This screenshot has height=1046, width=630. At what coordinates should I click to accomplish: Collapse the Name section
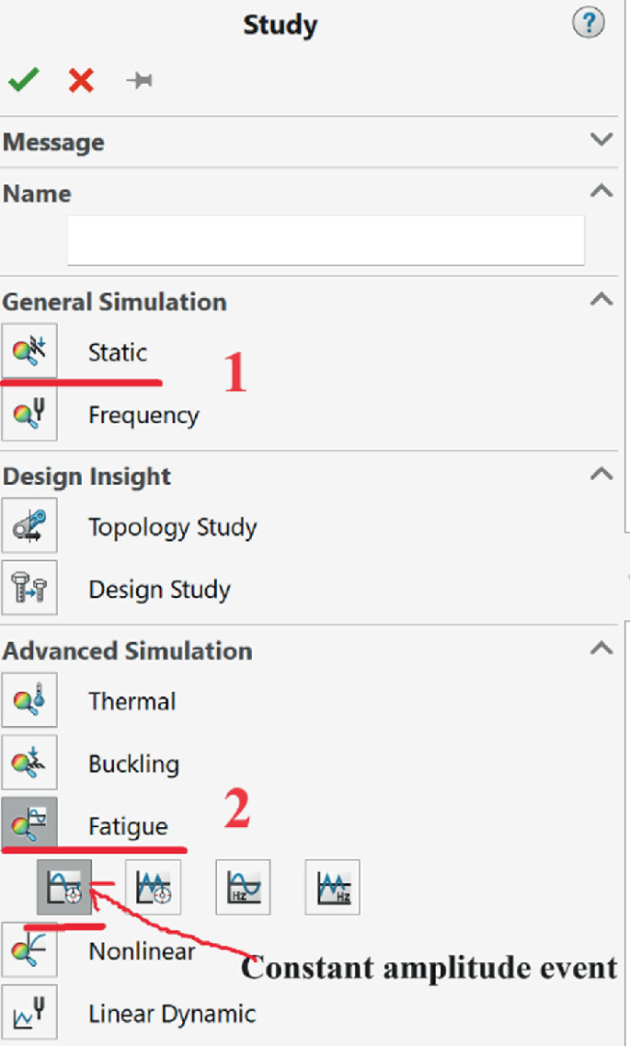tap(602, 191)
